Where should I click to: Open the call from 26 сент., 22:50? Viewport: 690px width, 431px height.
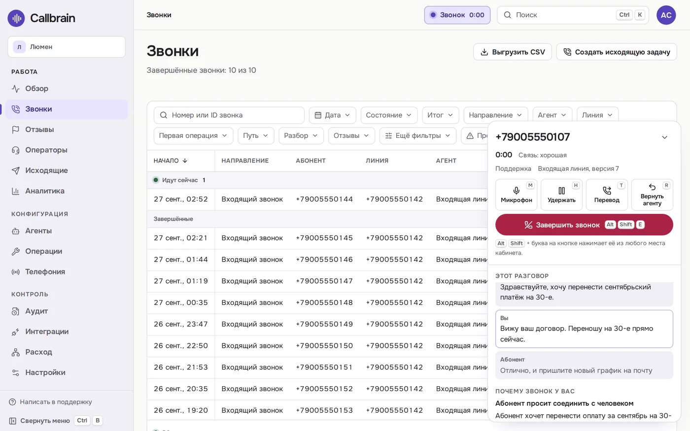click(317, 346)
